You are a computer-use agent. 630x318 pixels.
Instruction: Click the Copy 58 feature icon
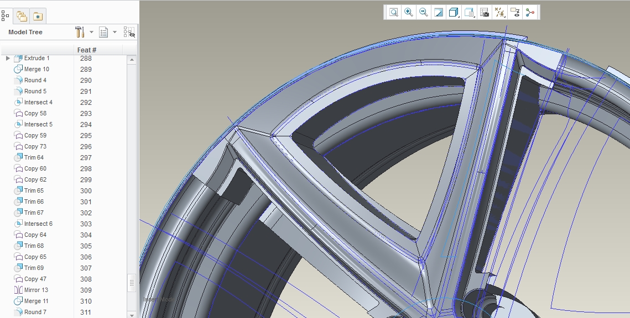point(18,114)
